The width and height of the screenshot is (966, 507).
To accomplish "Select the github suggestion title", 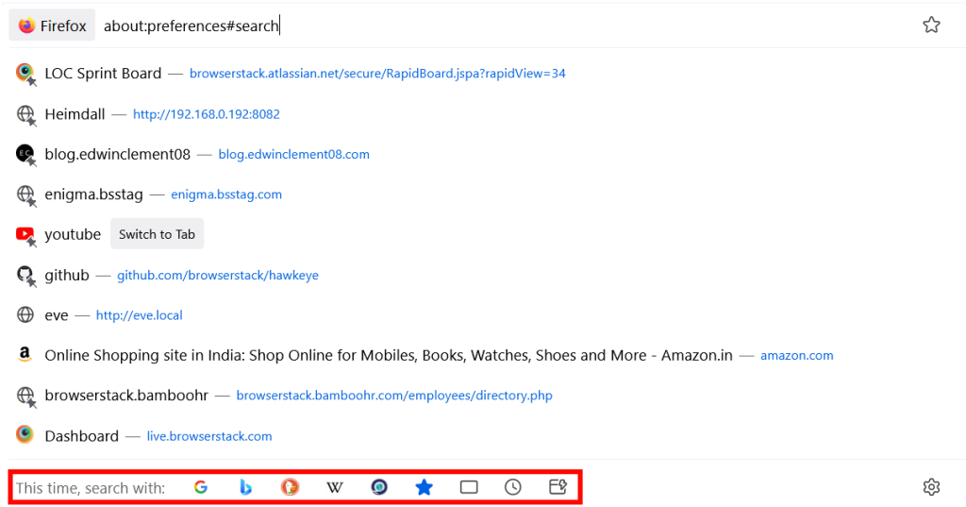I will point(67,275).
